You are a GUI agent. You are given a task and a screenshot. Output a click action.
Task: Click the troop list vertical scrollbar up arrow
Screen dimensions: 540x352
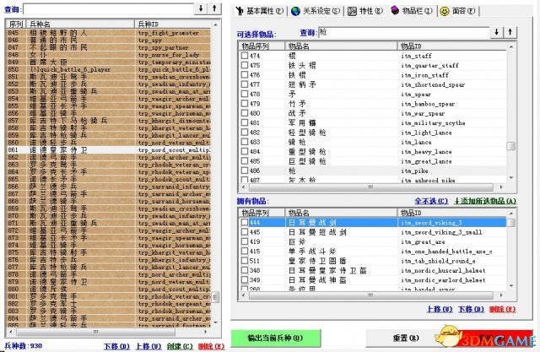point(216,24)
